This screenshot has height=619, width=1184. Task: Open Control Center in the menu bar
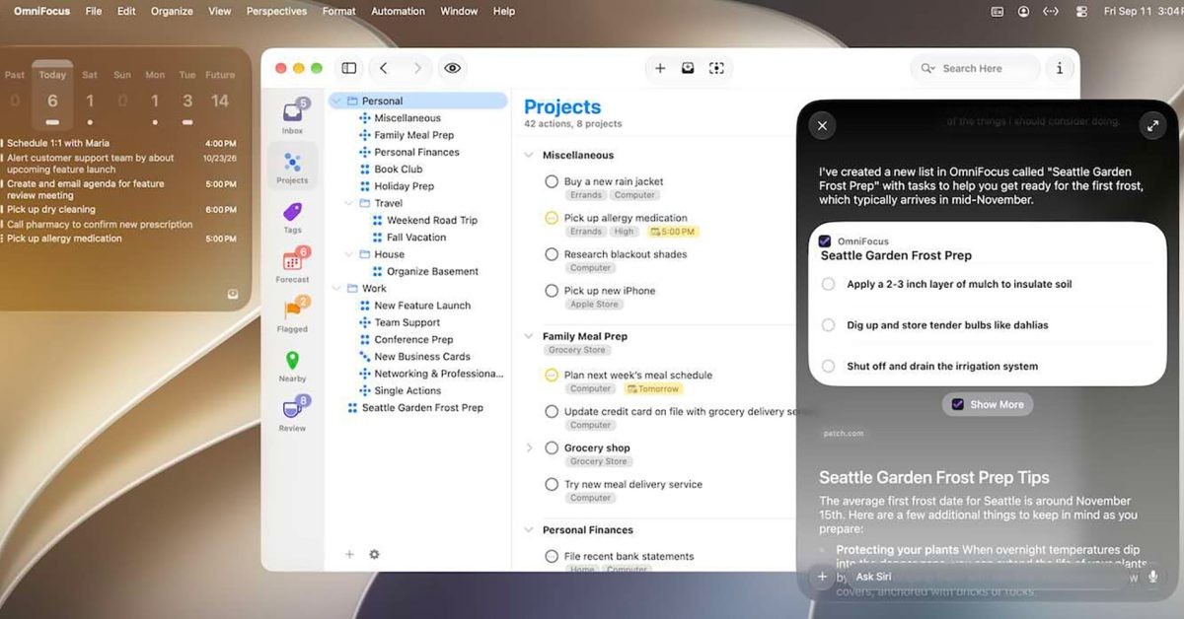click(1081, 12)
